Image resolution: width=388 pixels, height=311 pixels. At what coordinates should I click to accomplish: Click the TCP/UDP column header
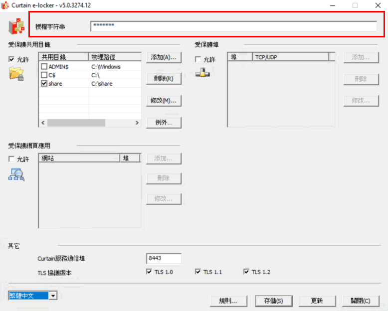click(x=291, y=57)
